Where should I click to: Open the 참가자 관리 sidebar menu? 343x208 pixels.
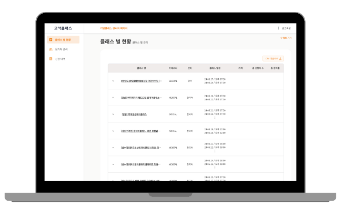coord(58,49)
